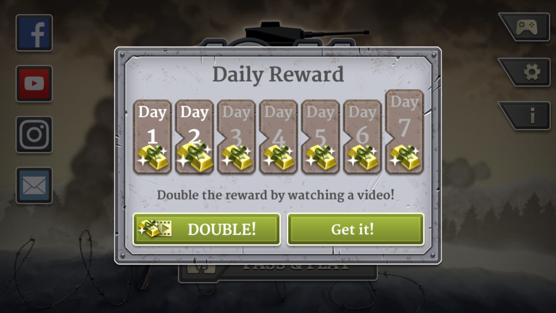This screenshot has width=556, height=313.
Task: Click the email envelope icon
Action: (x=34, y=186)
